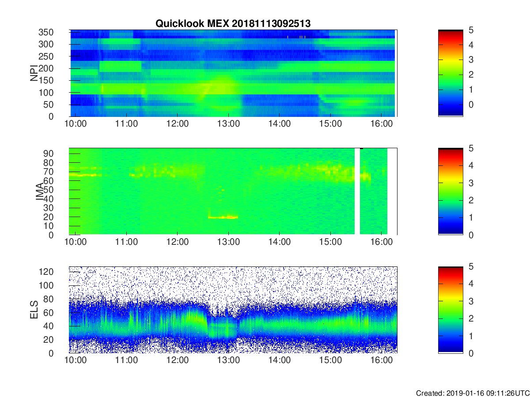Screen dimensions: 530x397
Task: Click the 16:00 time label under the NPI panel
Action: coord(382,124)
